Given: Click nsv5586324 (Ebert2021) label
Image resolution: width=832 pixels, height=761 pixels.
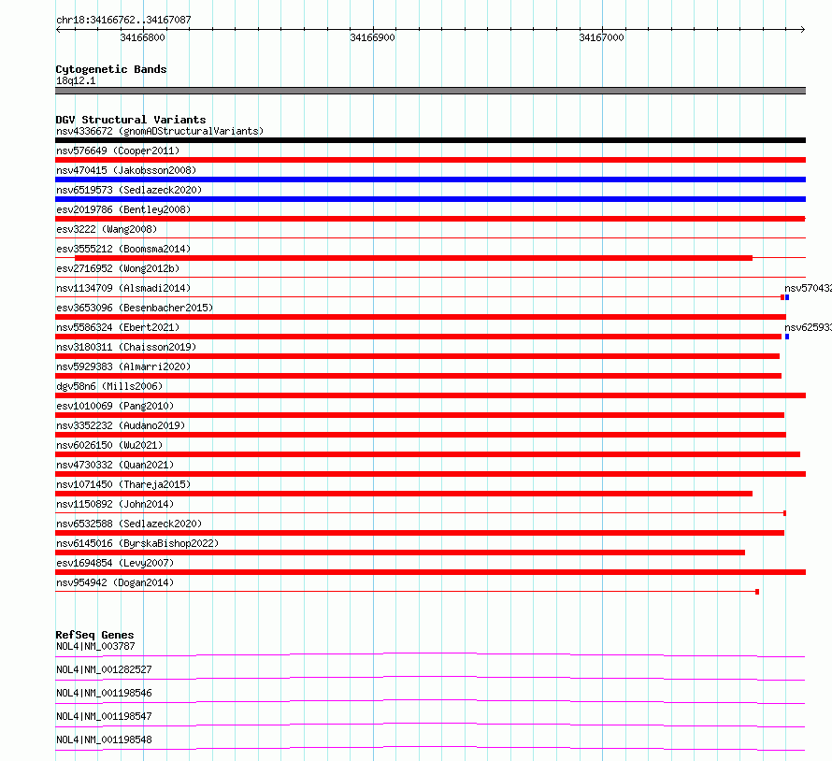Looking at the screenshot, I should pyautogui.click(x=118, y=327).
